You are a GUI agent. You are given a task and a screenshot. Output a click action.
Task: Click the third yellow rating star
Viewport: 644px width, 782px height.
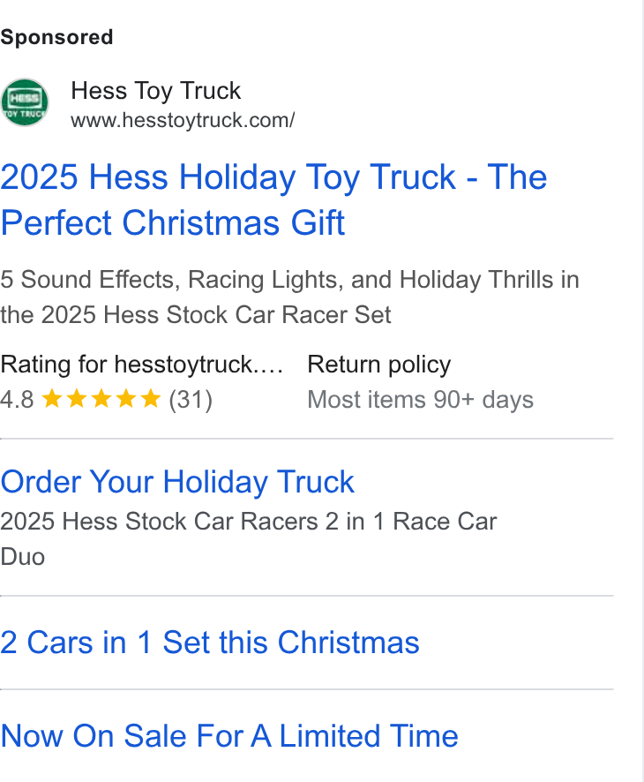click(101, 399)
